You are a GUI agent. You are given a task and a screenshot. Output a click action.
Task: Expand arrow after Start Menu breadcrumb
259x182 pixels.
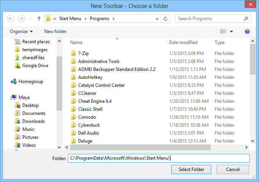click(86, 19)
